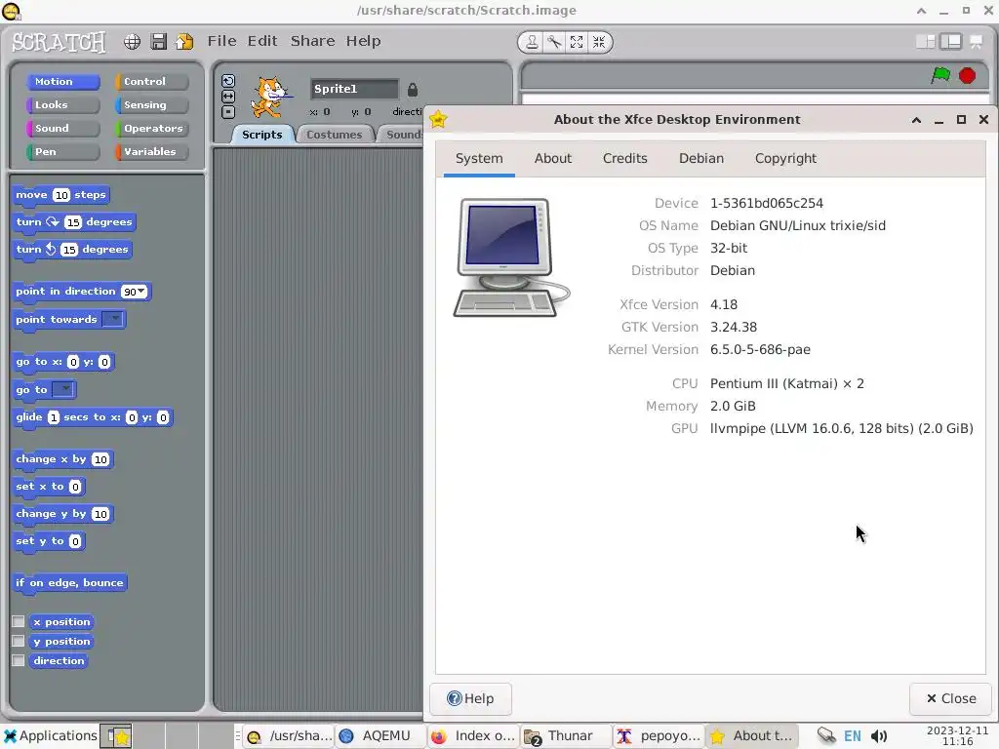Set sprite rotation style to don't rotate

pos(228,112)
